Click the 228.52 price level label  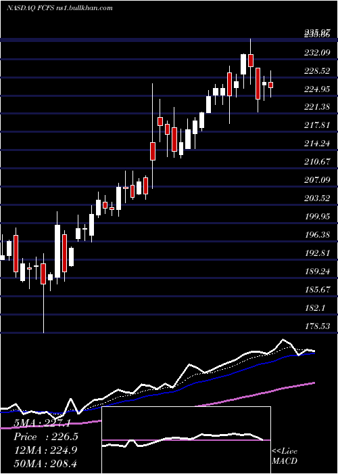pyautogui.click(x=317, y=71)
